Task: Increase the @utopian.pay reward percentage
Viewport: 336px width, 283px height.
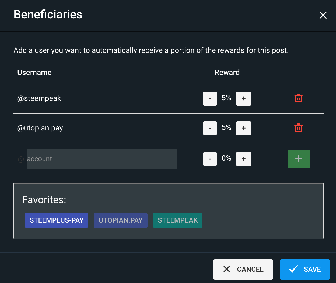Action: click(244, 128)
